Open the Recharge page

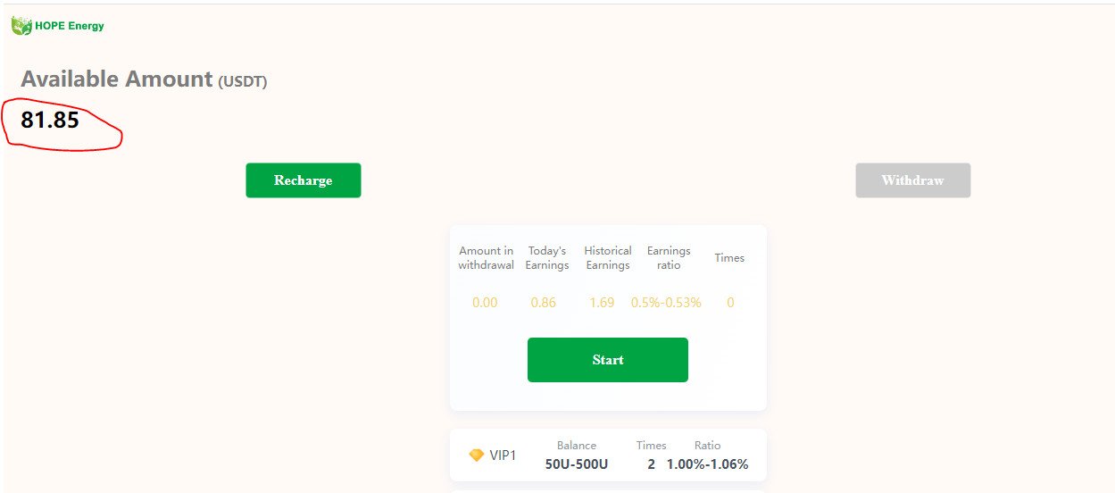304,180
